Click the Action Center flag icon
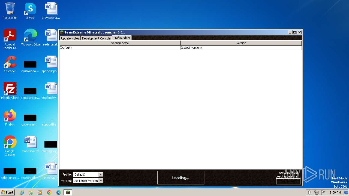 [x=323, y=192]
